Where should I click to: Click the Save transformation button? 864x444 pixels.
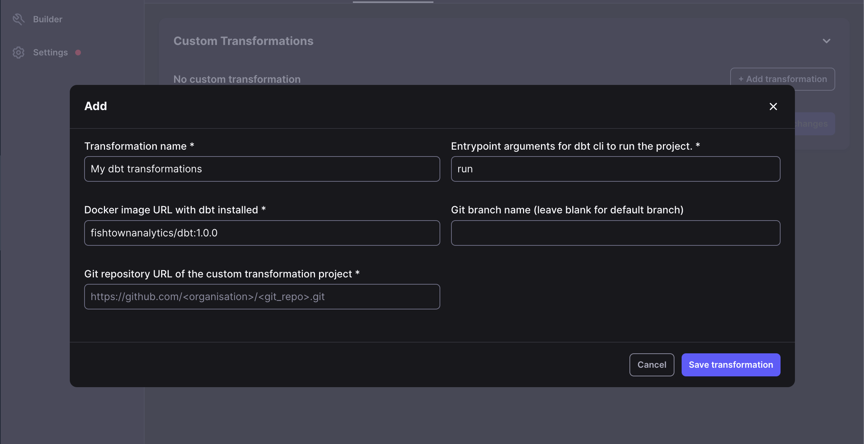coord(731,365)
